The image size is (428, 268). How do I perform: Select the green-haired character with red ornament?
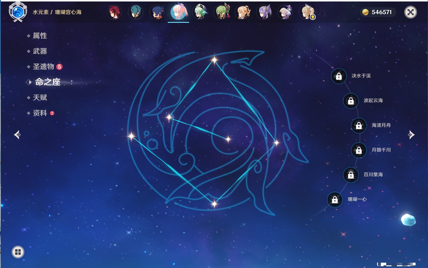coord(222,12)
